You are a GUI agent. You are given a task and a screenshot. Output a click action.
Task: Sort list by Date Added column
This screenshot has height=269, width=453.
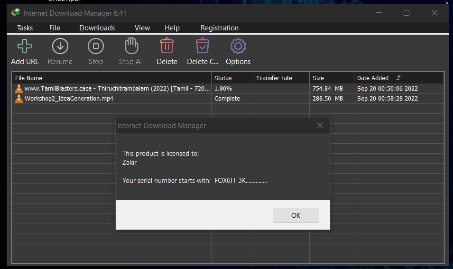coord(398,78)
